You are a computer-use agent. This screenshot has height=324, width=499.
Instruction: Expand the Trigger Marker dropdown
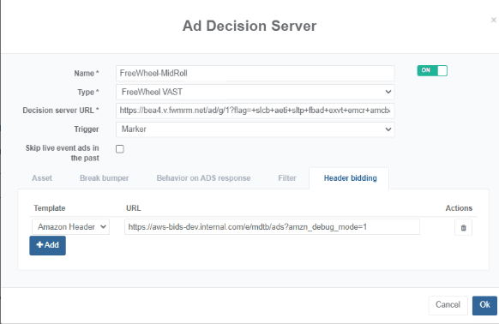pyautogui.click(x=256, y=129)
